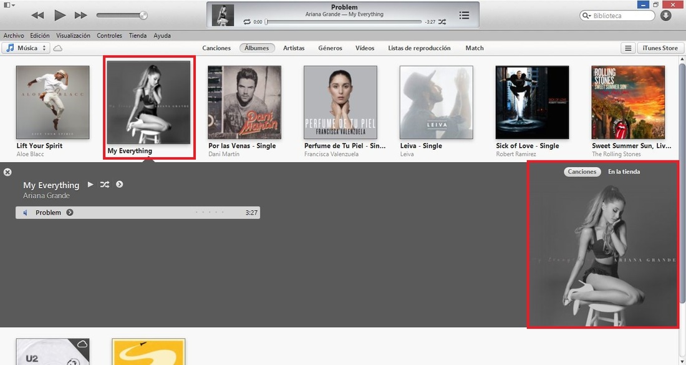Open the window menu icon at top-left corner
The image size is (686, 365).
pos(9,5)
